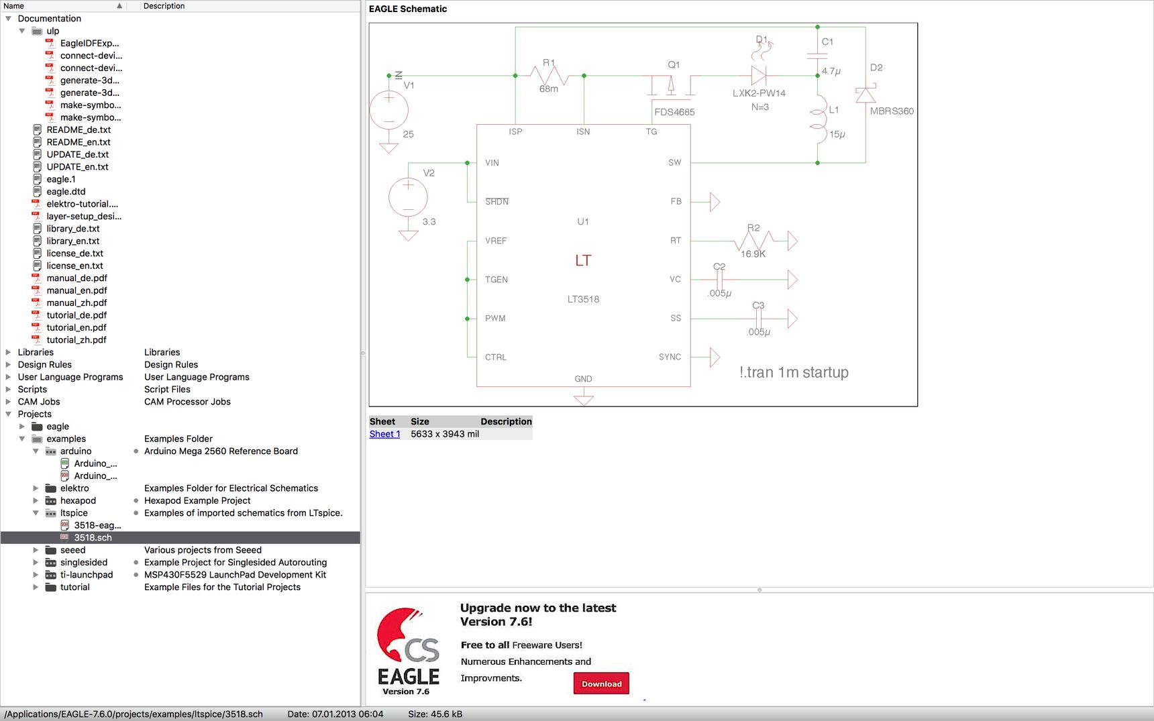Click the eagle folder icon under Projects
This screenshot has width=1154, height=721.
click(x=38, y=427)
